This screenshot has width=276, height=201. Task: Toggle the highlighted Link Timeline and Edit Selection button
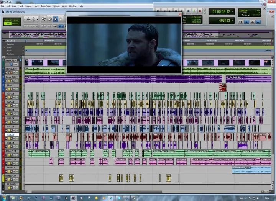pos(61,26)
